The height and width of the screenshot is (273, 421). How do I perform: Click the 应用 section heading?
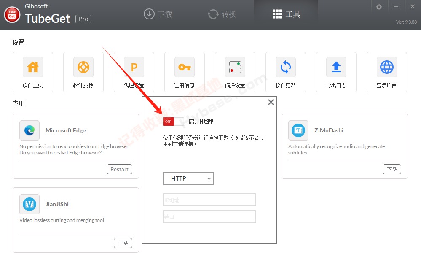(18, 104)
